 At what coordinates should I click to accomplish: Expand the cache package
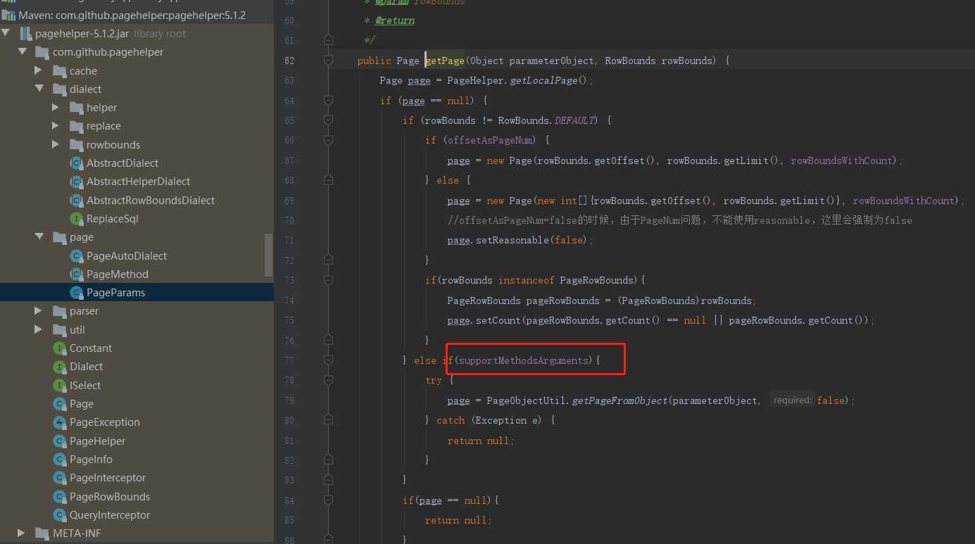[x=39, y=70]
